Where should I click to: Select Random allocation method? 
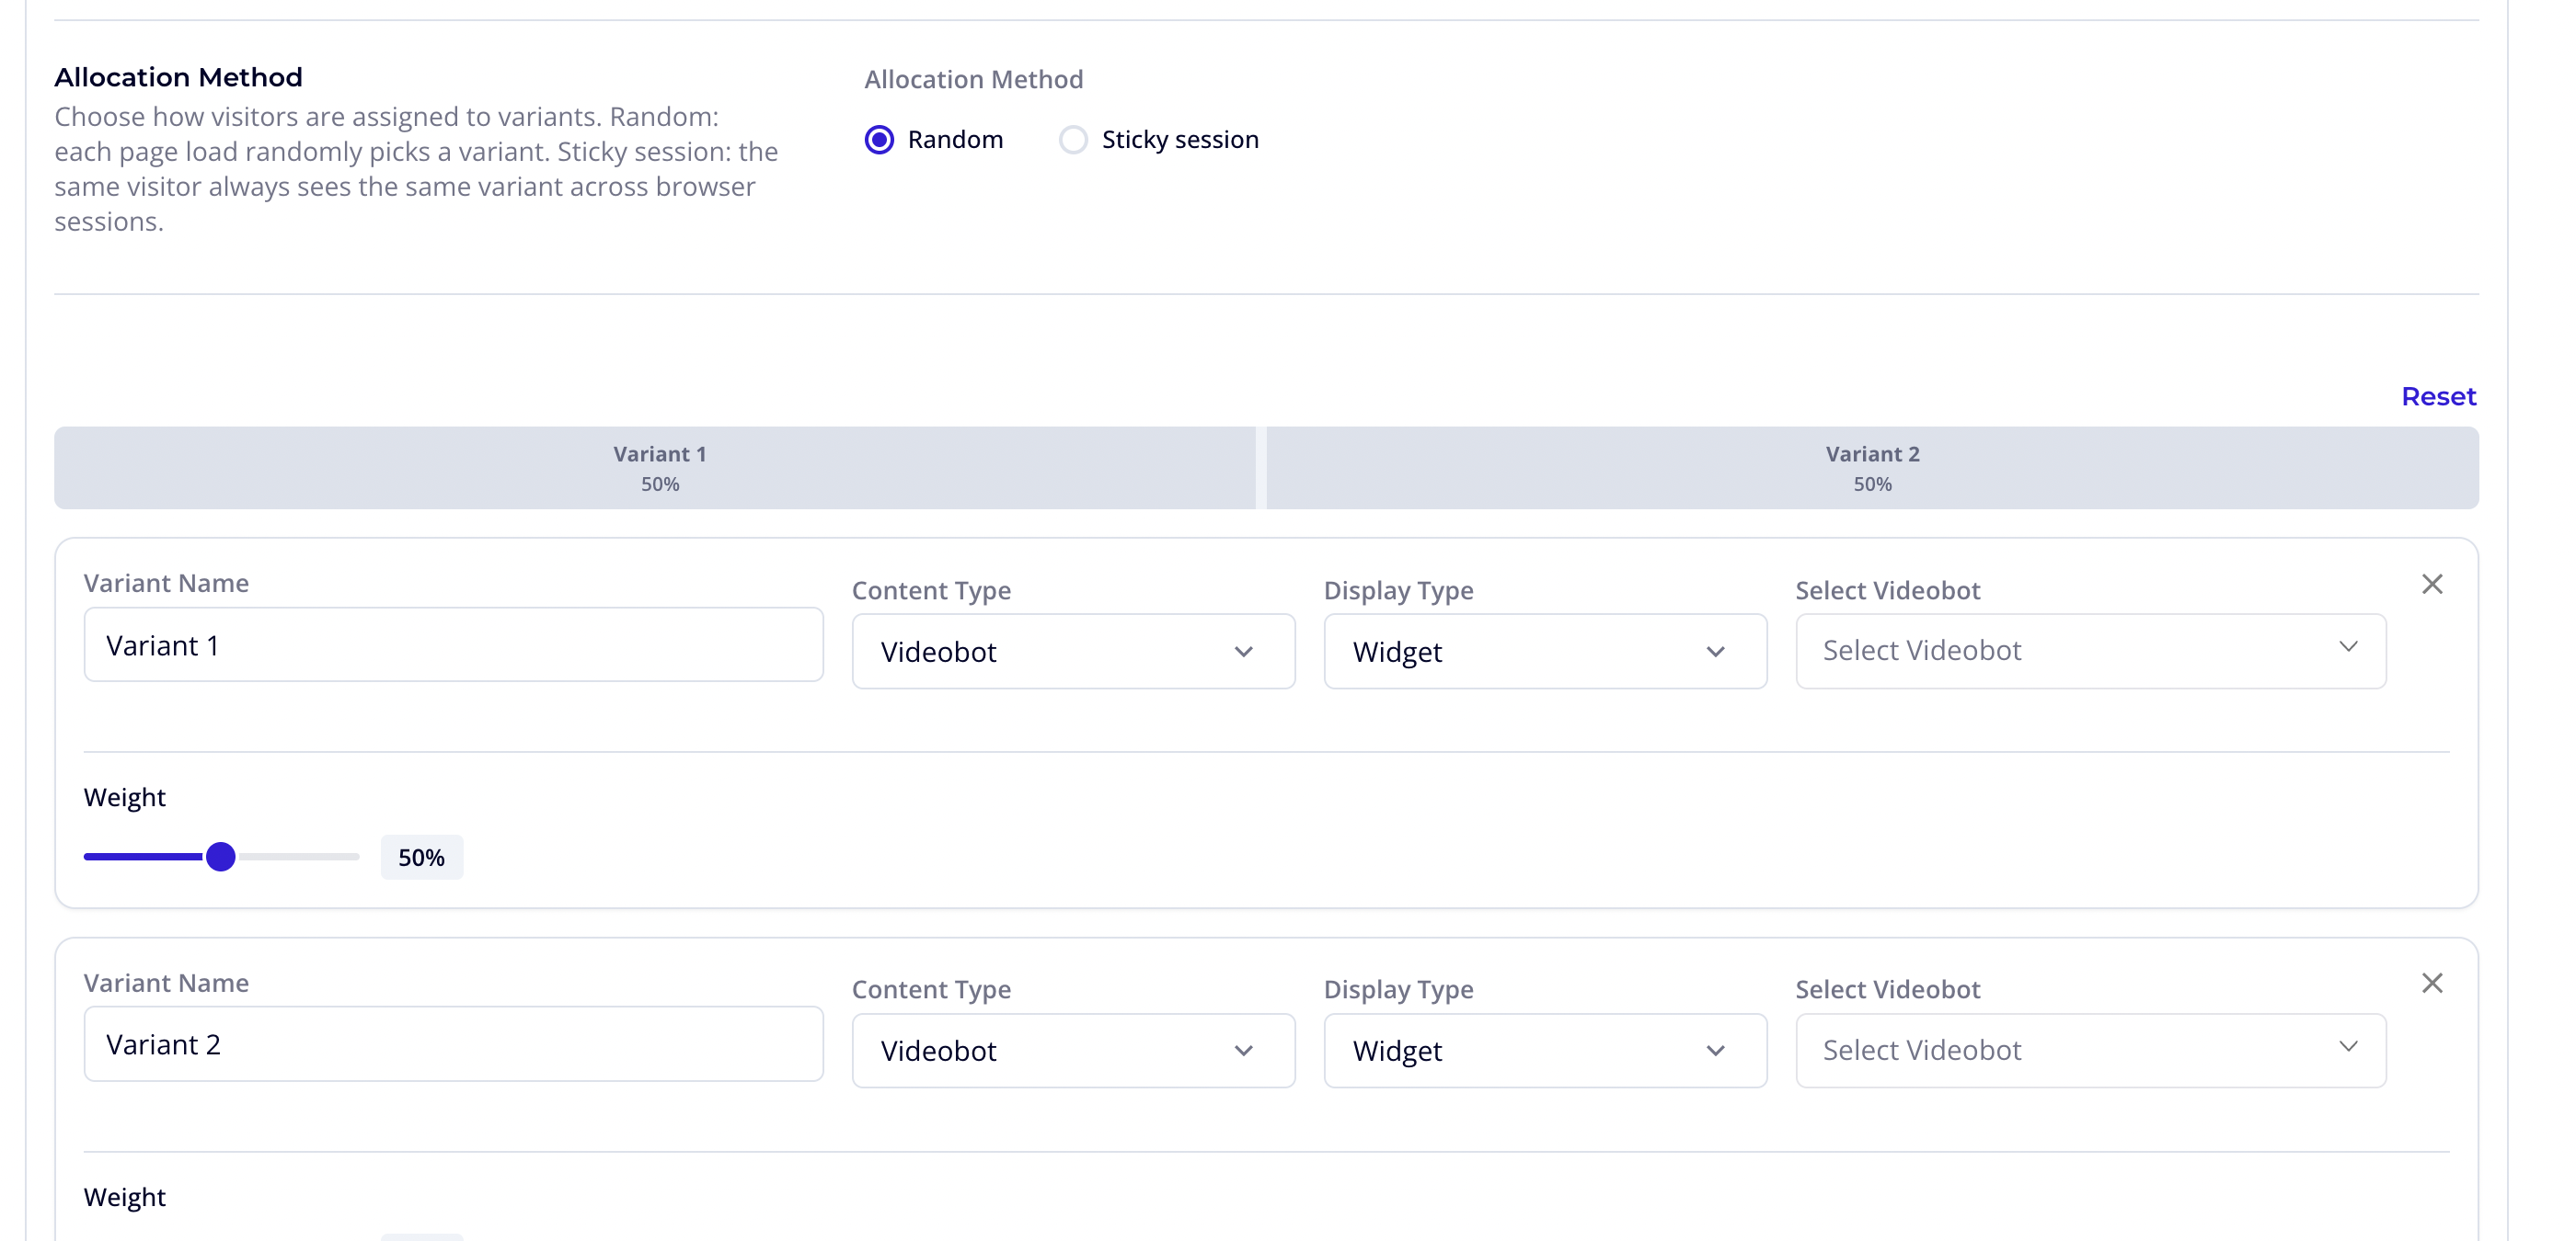coord(879,140)
